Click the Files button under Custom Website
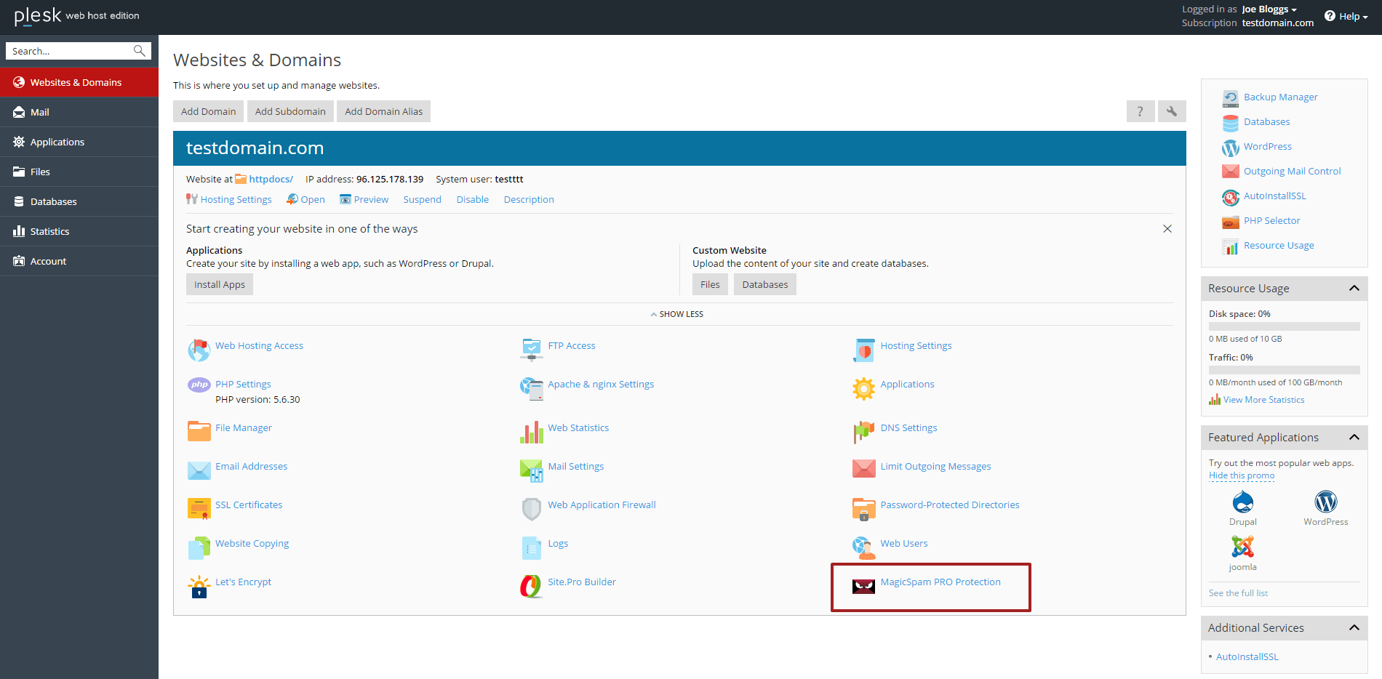 [710, 284]
